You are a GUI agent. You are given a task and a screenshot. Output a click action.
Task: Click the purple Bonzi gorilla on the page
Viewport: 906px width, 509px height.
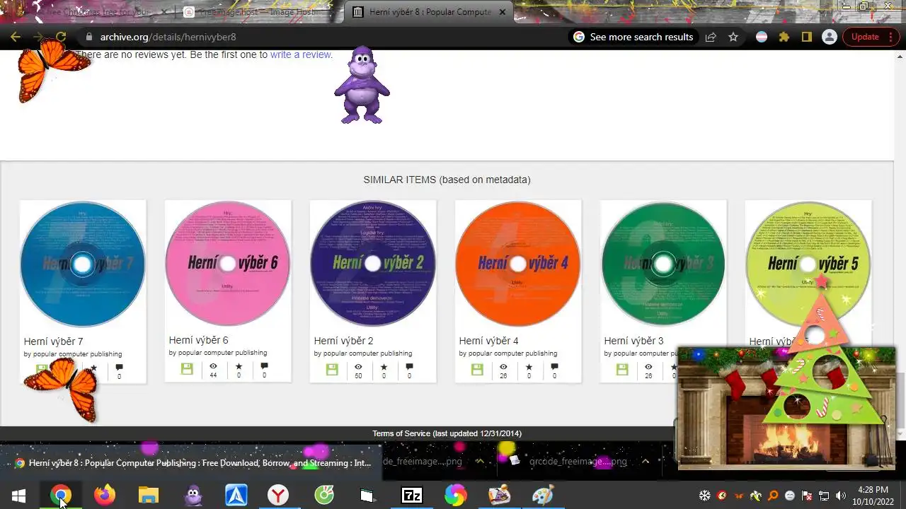362,85
